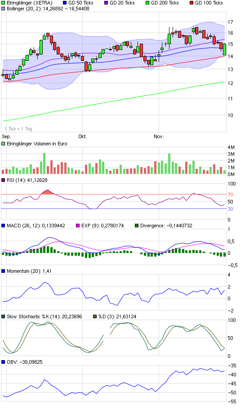
Task: Click the green Elringklinger (XETRA) legend swatch
Action: [x=3, y=3]
